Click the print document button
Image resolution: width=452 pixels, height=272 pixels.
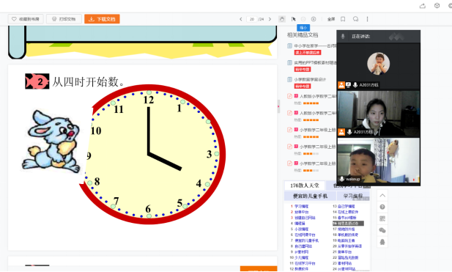(x=64, y=19)
